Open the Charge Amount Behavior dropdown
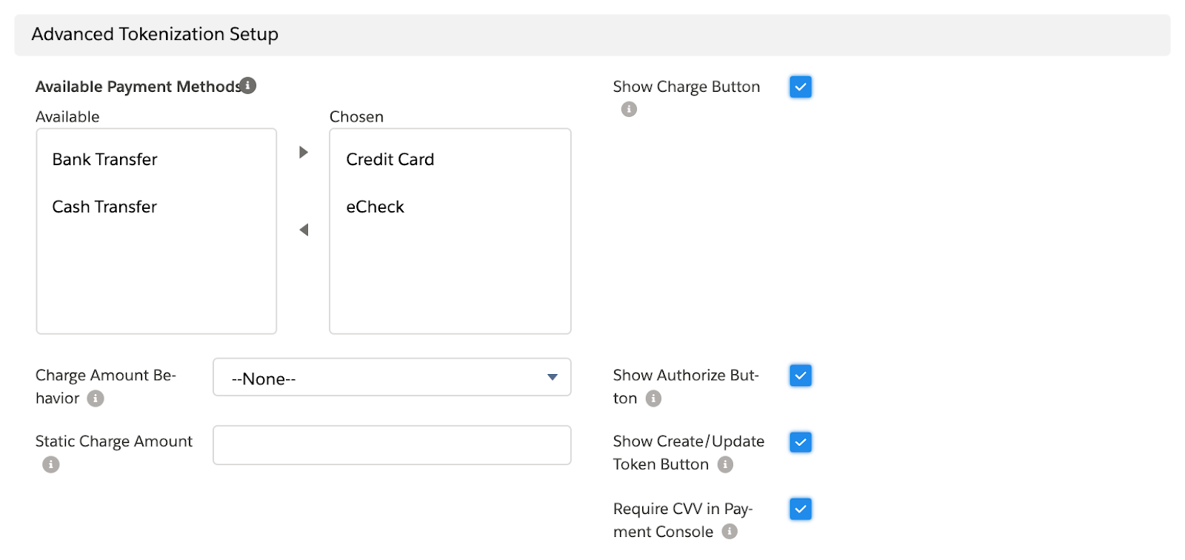 tap(392, 378)
